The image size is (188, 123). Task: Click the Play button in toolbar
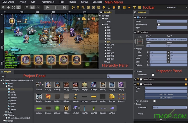point(47,7)
